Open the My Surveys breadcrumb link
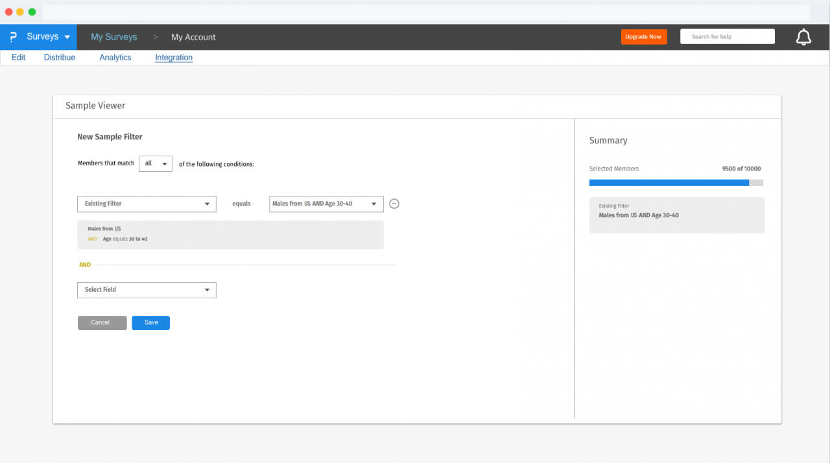The width and height of the screenshot is (830, 463). click(114, 37)
